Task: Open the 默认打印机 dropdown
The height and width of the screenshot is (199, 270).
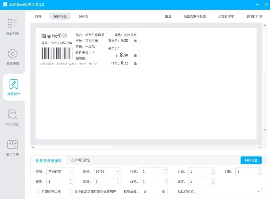Action: (x=230, y=192)
